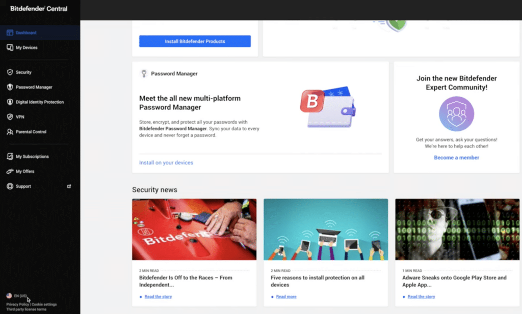522x314 pixels.
Task: Open the Bitdefender race car news thumbnail
Action: pyautogui.click(x=194, y=230)
